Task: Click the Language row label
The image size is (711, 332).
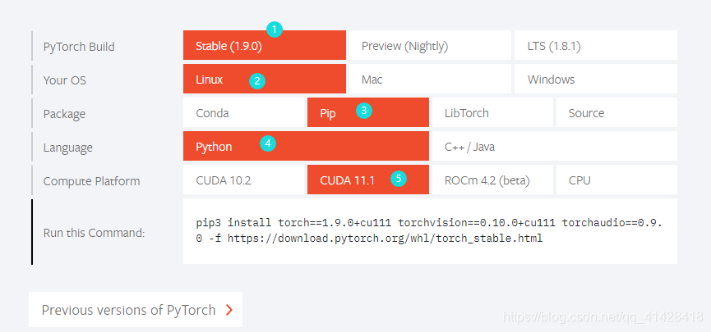Action: coord(67,148)
